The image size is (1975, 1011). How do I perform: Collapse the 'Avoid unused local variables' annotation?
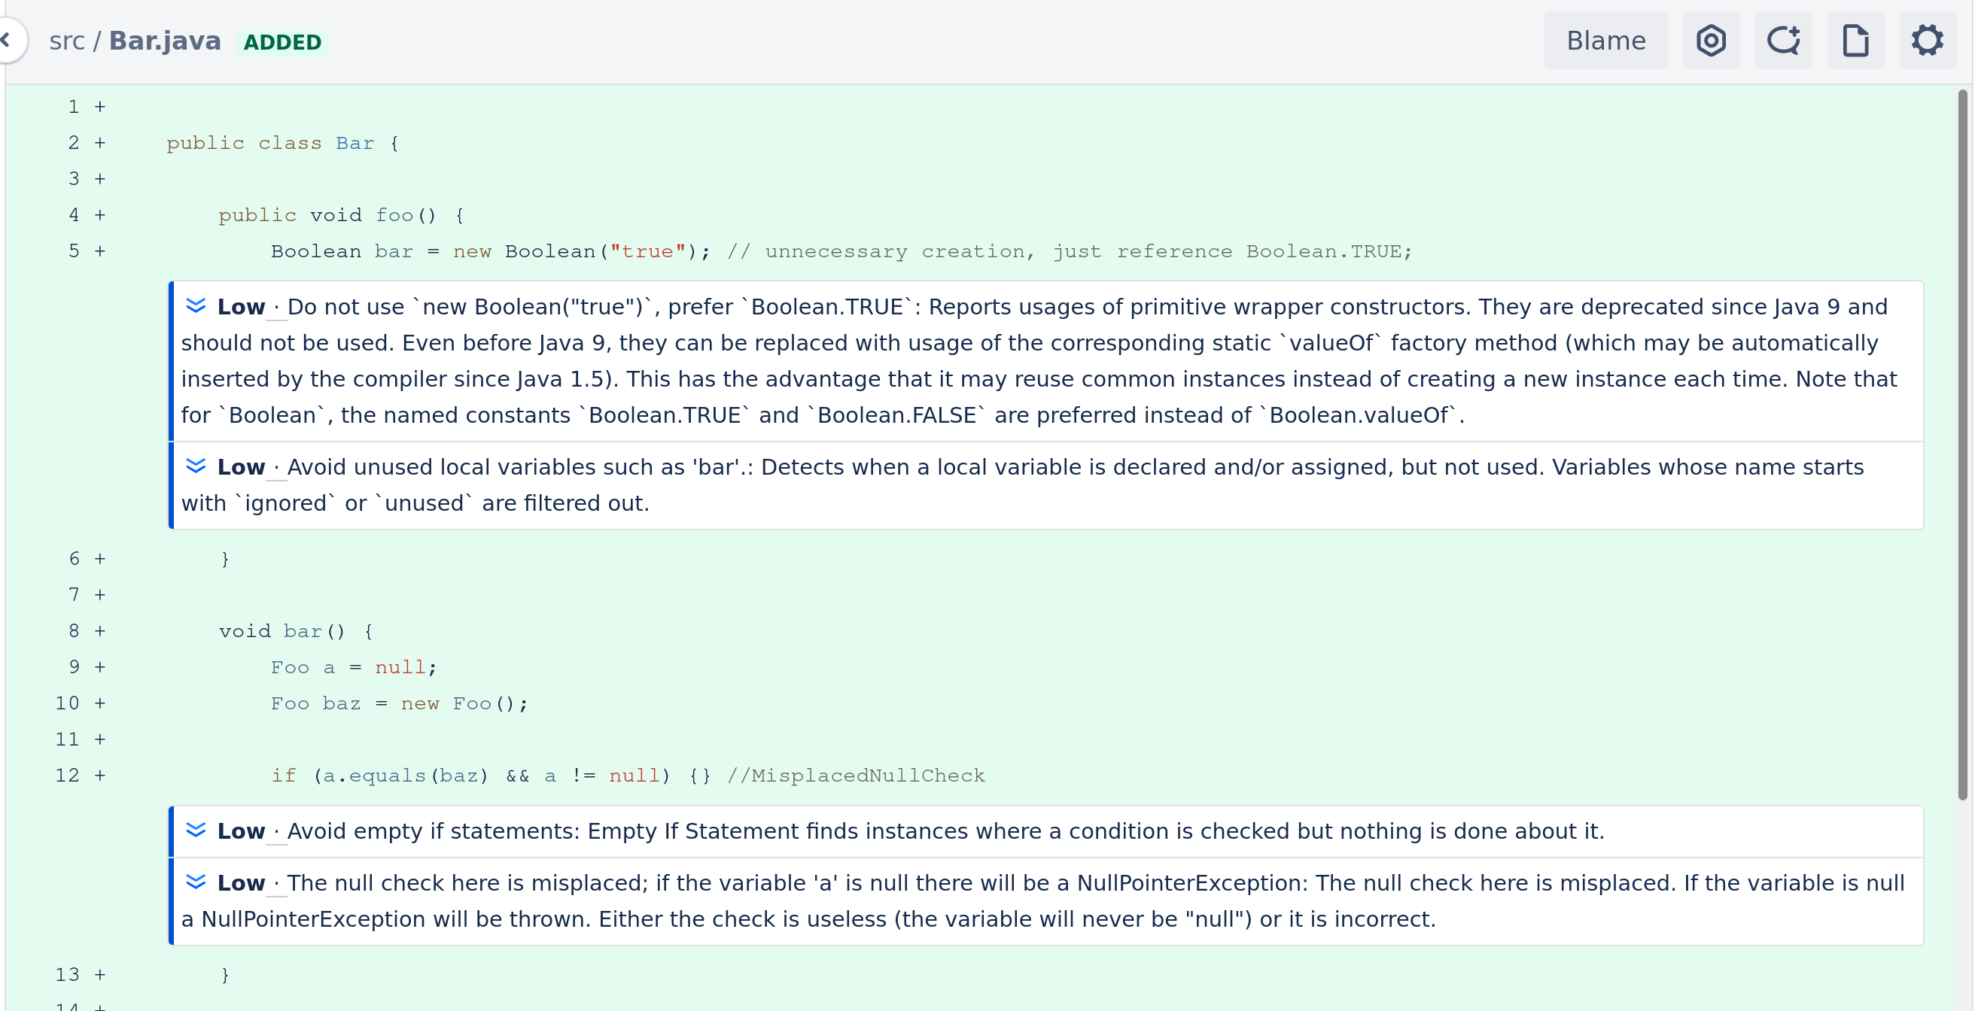[197, 466]
